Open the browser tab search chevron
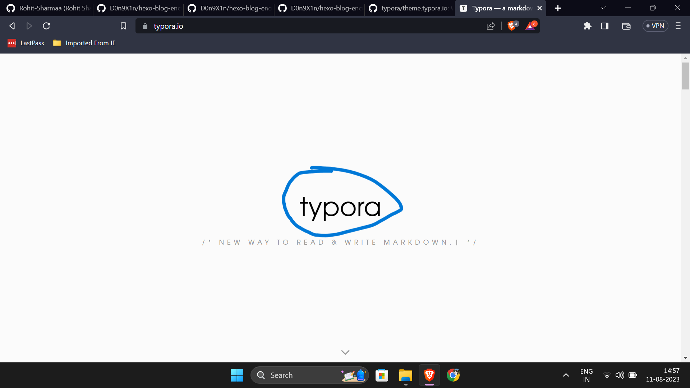Image resolution: width=690 pixels, height=388 pixels. [x=603, y=8]
